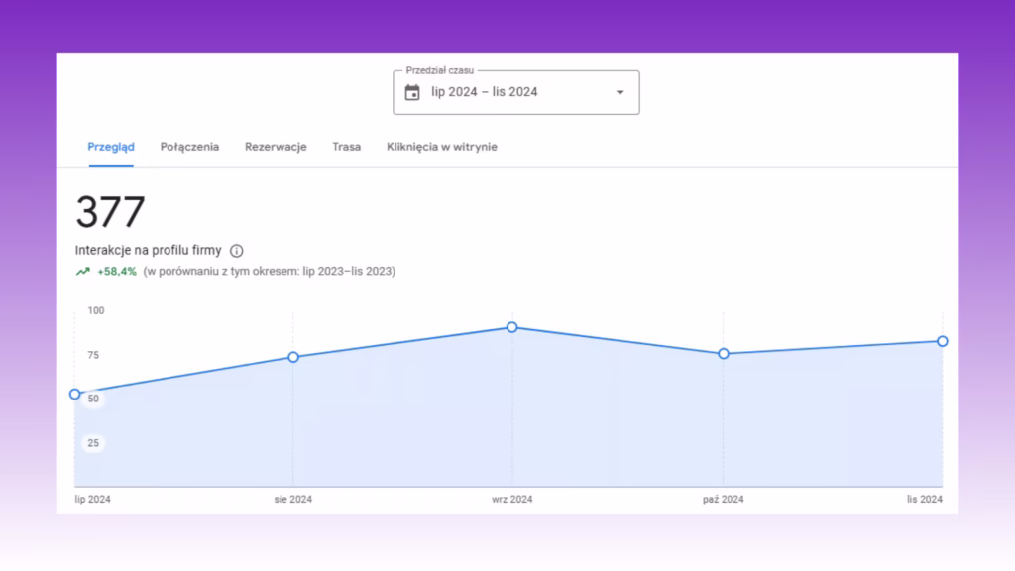Screen dimensions: 1015x571
Task: Open the Kliknięcia w witrynie tab
Action: [x=442, y=147]
